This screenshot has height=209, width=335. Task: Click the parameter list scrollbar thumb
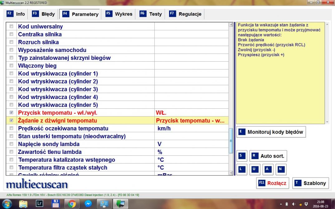pyautogui.click(x=231, y=140)
